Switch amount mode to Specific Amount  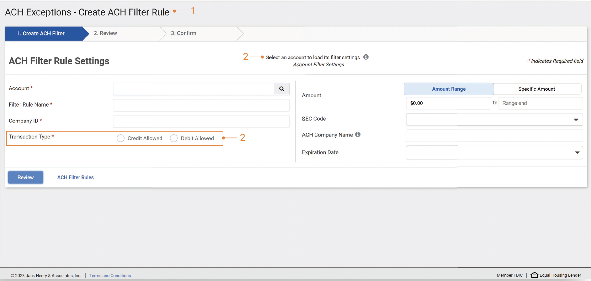coord(536,89)
